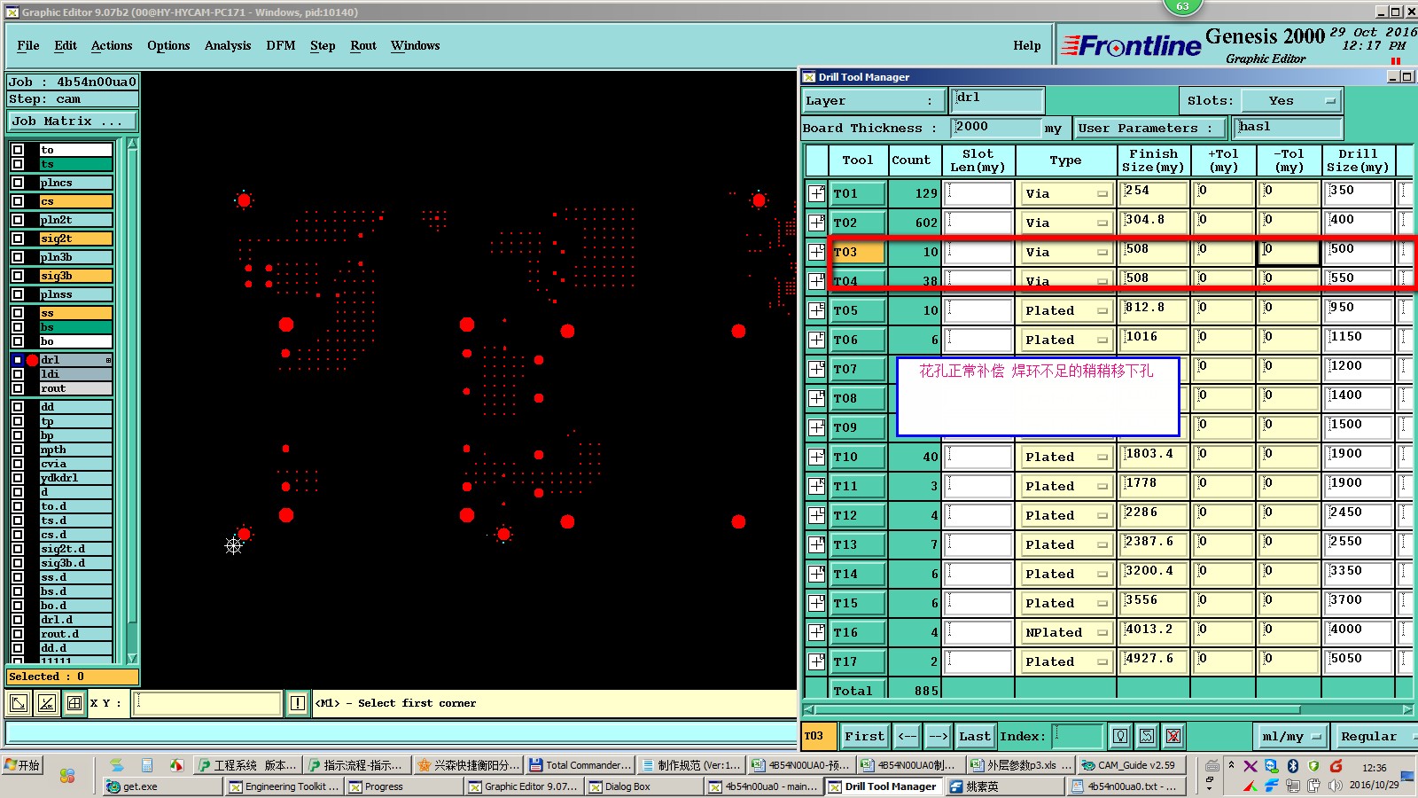The height and width of the screenshot is (798, 1418).
Task: Open the Analysis menu
Action: point(228,45)
